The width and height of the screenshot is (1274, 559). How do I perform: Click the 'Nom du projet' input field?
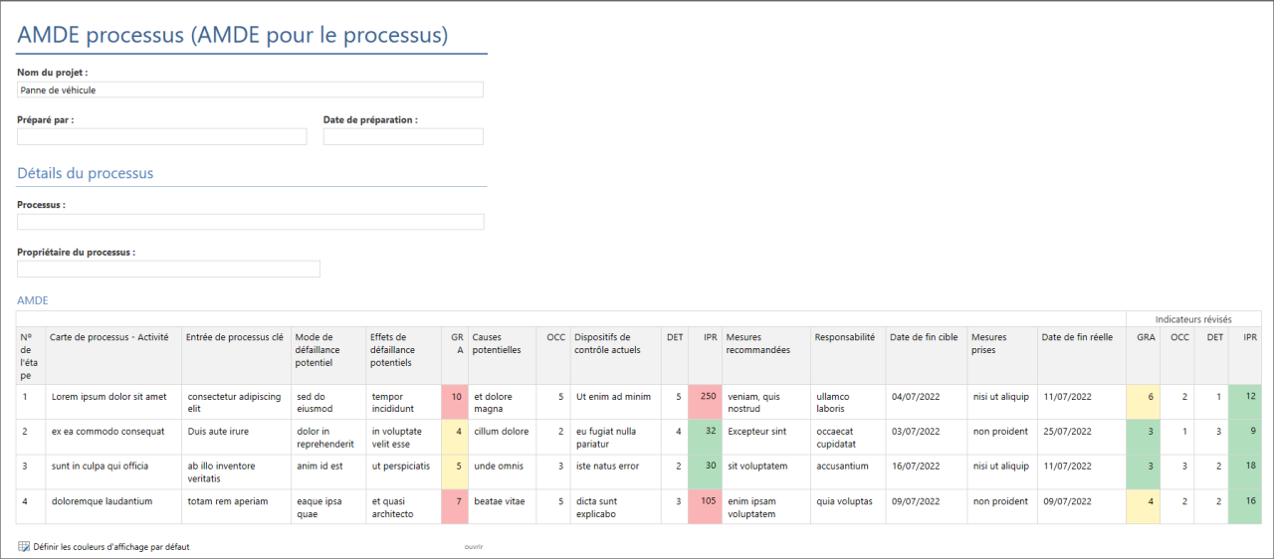point(250,90)
